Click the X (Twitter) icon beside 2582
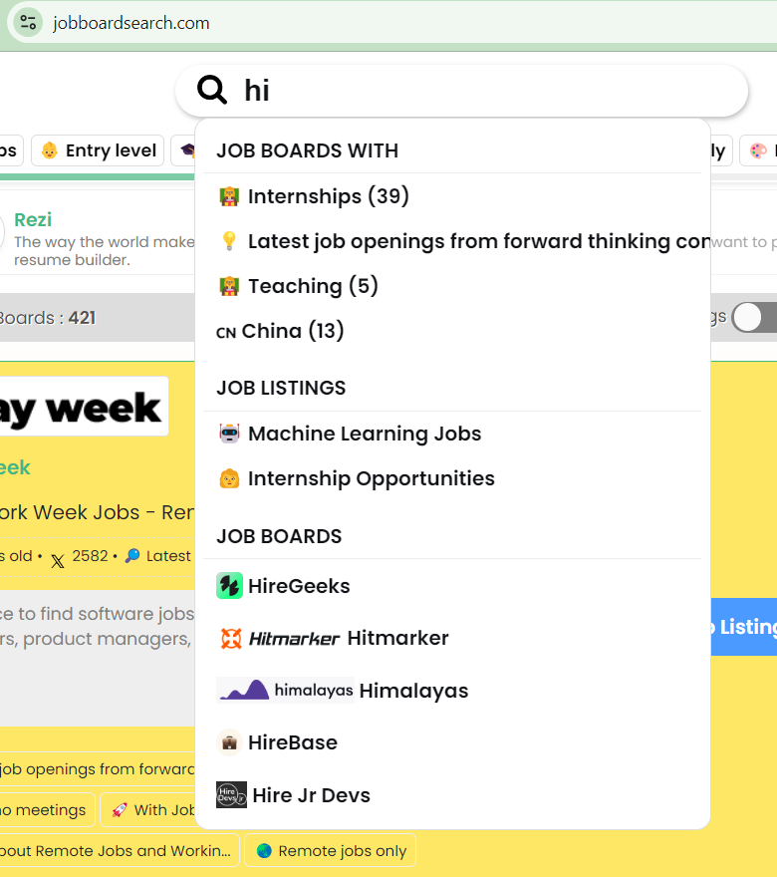The image size is (777, 877). (x=58, y=560)
